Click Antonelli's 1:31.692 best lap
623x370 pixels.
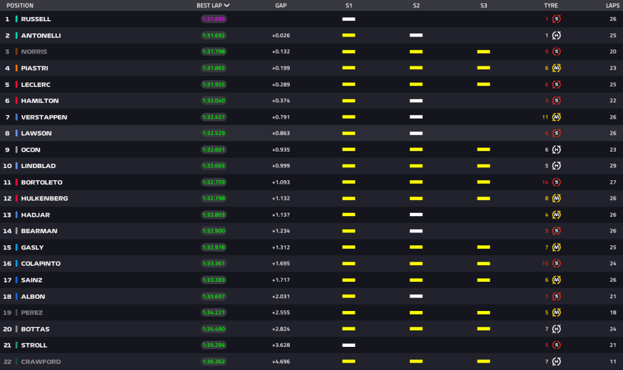[x=214, y=35]
